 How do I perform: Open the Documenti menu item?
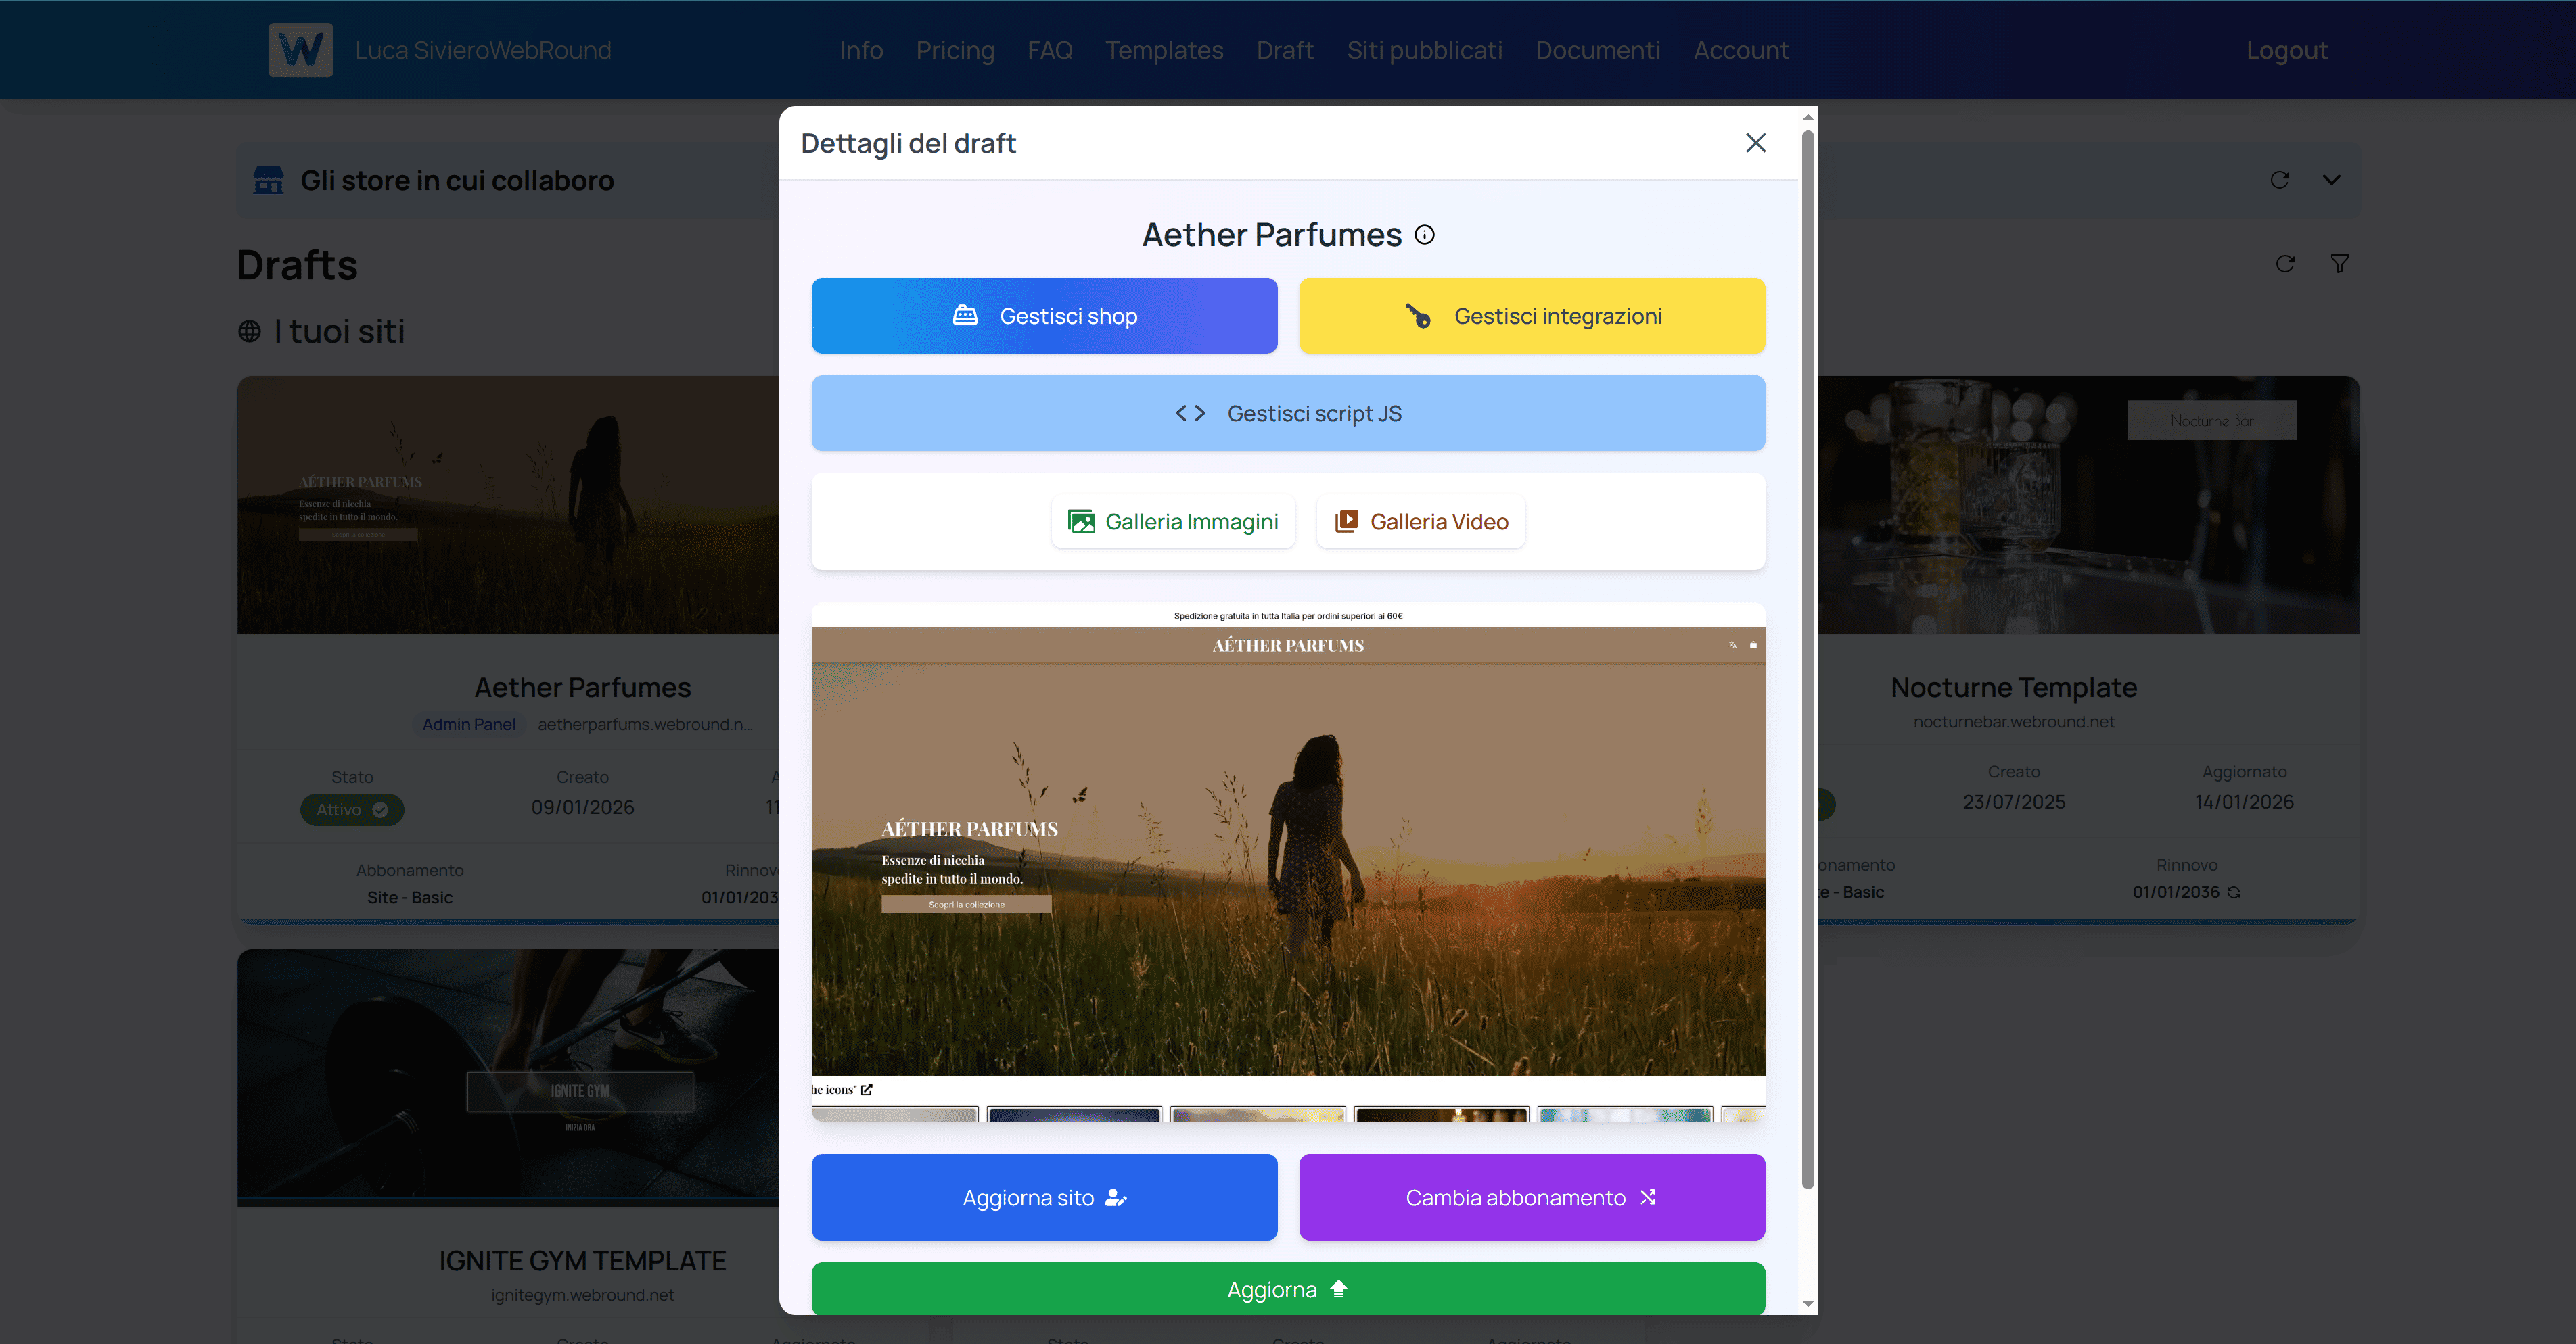coord(1597,50)
